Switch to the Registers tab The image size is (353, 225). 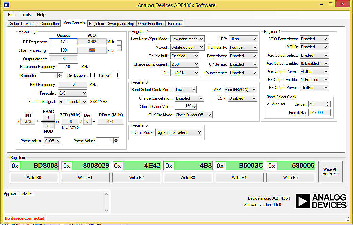(96, 24)
